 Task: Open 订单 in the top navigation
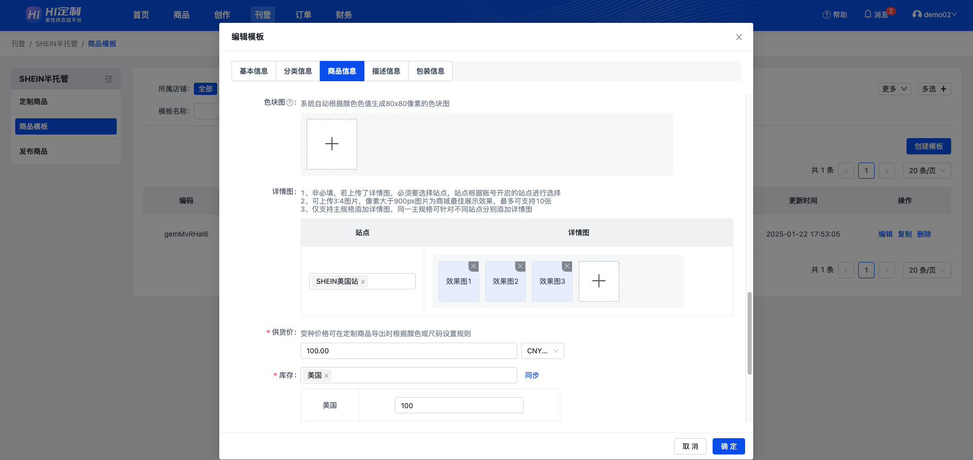pos(304,15)
